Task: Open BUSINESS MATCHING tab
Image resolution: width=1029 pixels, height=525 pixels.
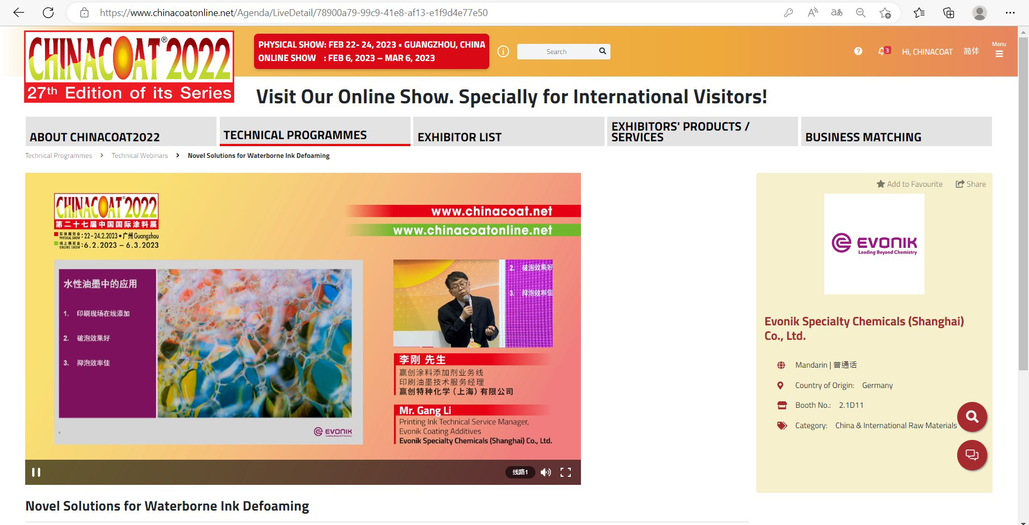Action: [896, 131]
